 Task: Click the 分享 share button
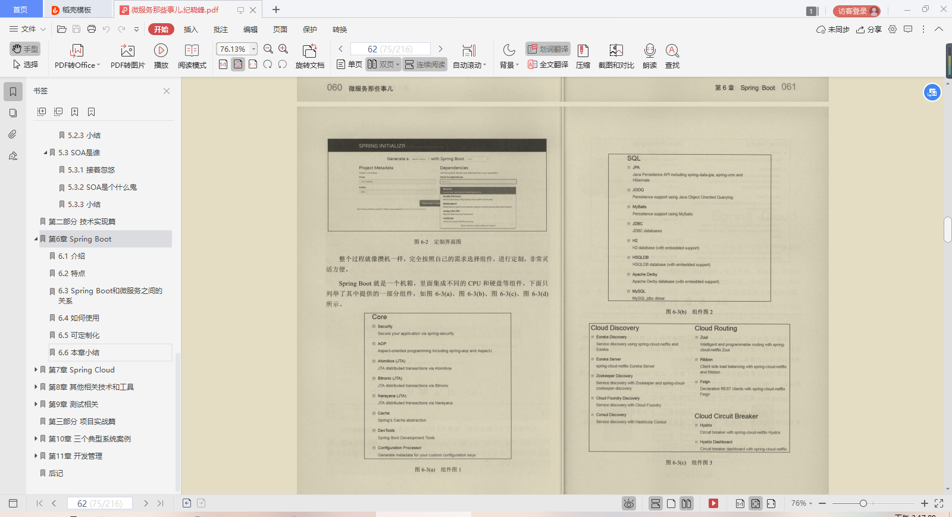pos(869,29)
